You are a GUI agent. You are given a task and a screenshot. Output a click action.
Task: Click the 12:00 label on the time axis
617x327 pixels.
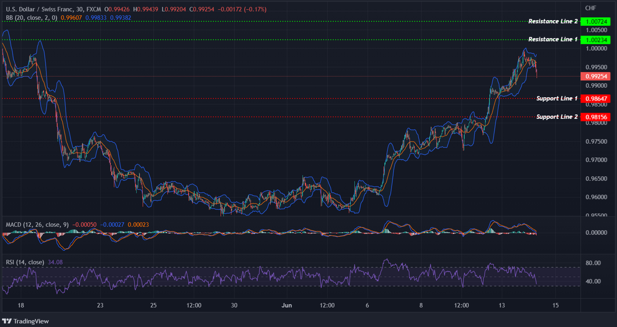194,305
